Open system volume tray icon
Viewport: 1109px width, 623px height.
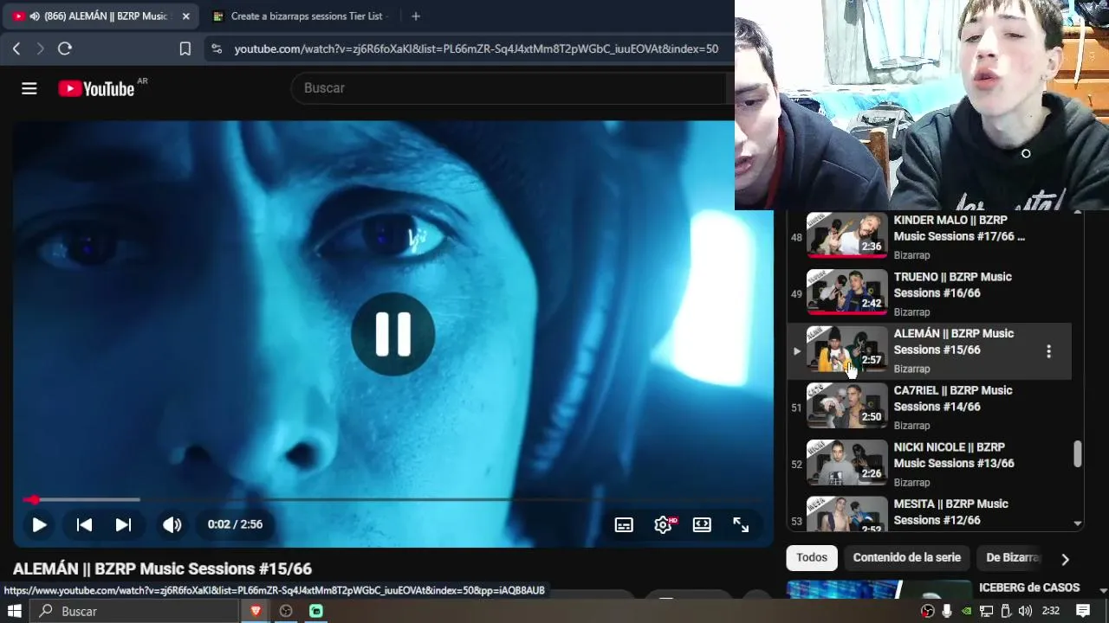coord(1025,611)
